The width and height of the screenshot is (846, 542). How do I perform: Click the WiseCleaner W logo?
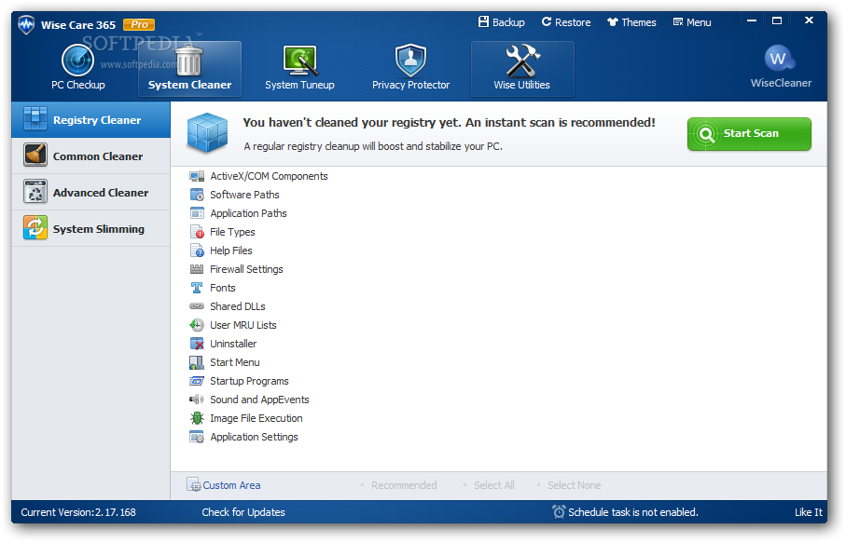click(779, 58)
